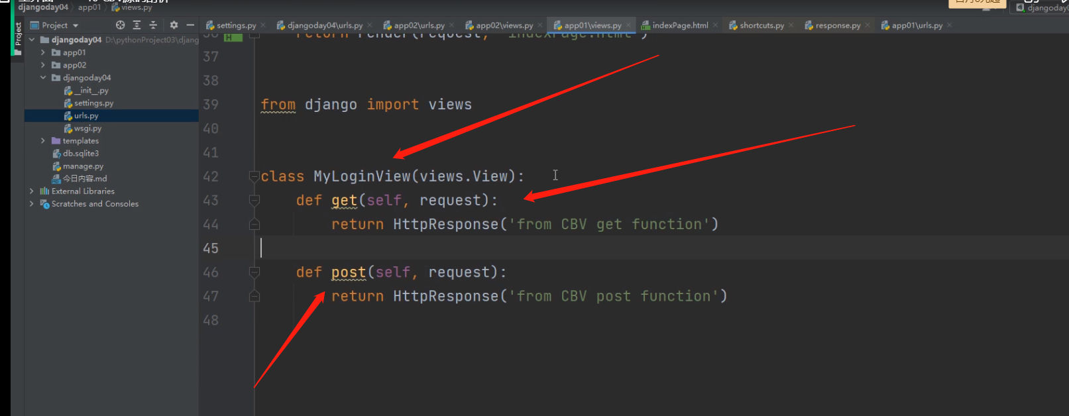
Task: Select 今日内容.md file in project tree
Action: 80,178
